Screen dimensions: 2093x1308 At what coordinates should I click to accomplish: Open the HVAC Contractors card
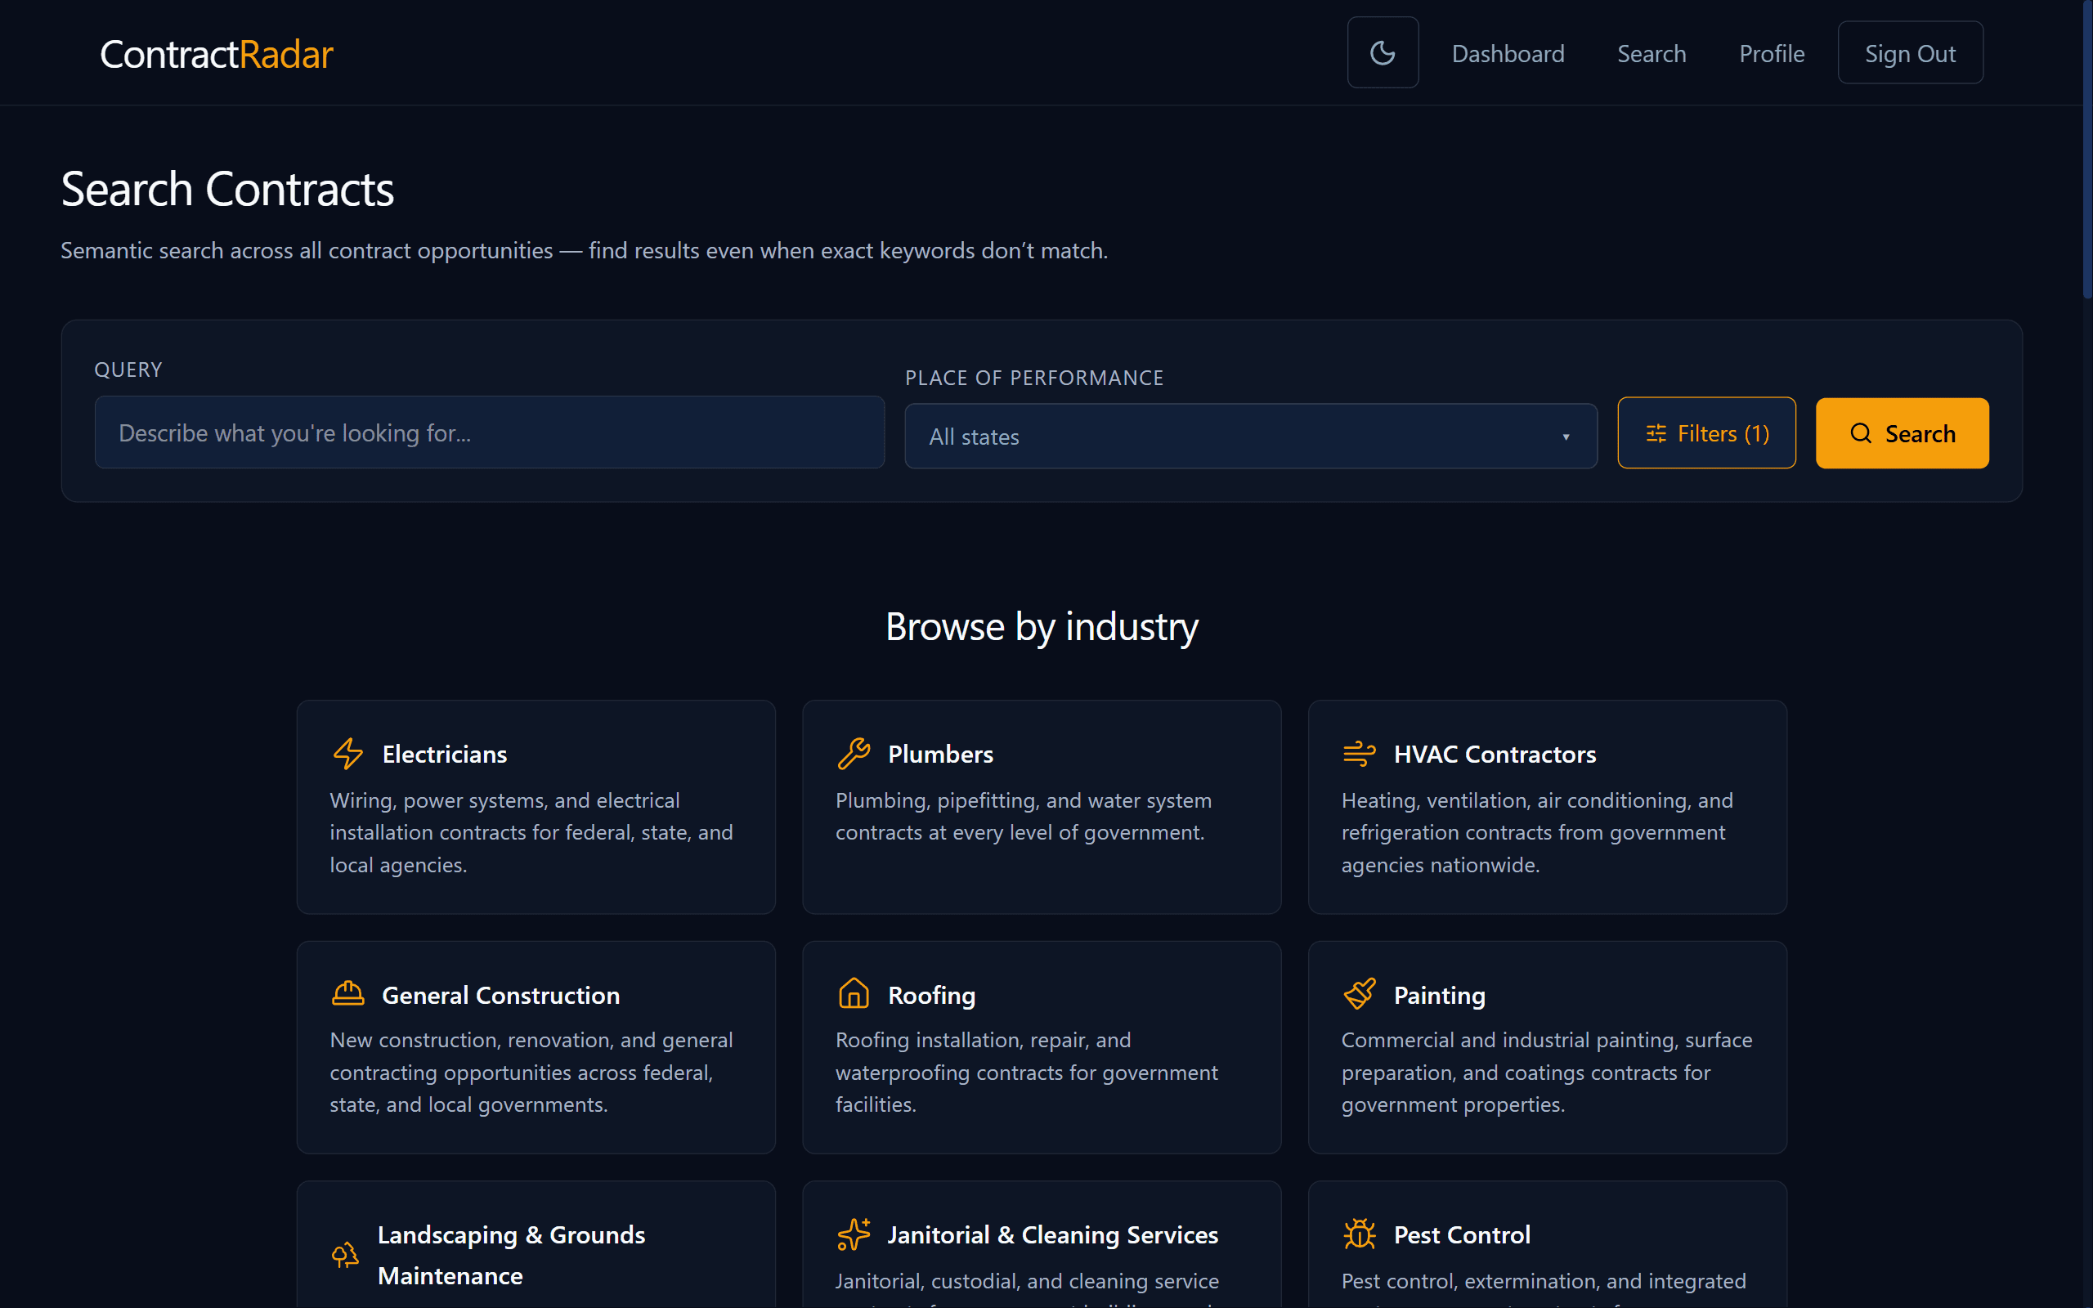pyautogui.click(x=1547, y=807)
